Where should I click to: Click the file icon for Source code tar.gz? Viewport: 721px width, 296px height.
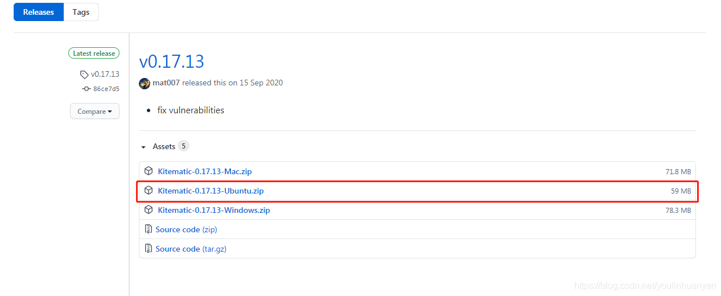tap(149, 249)
